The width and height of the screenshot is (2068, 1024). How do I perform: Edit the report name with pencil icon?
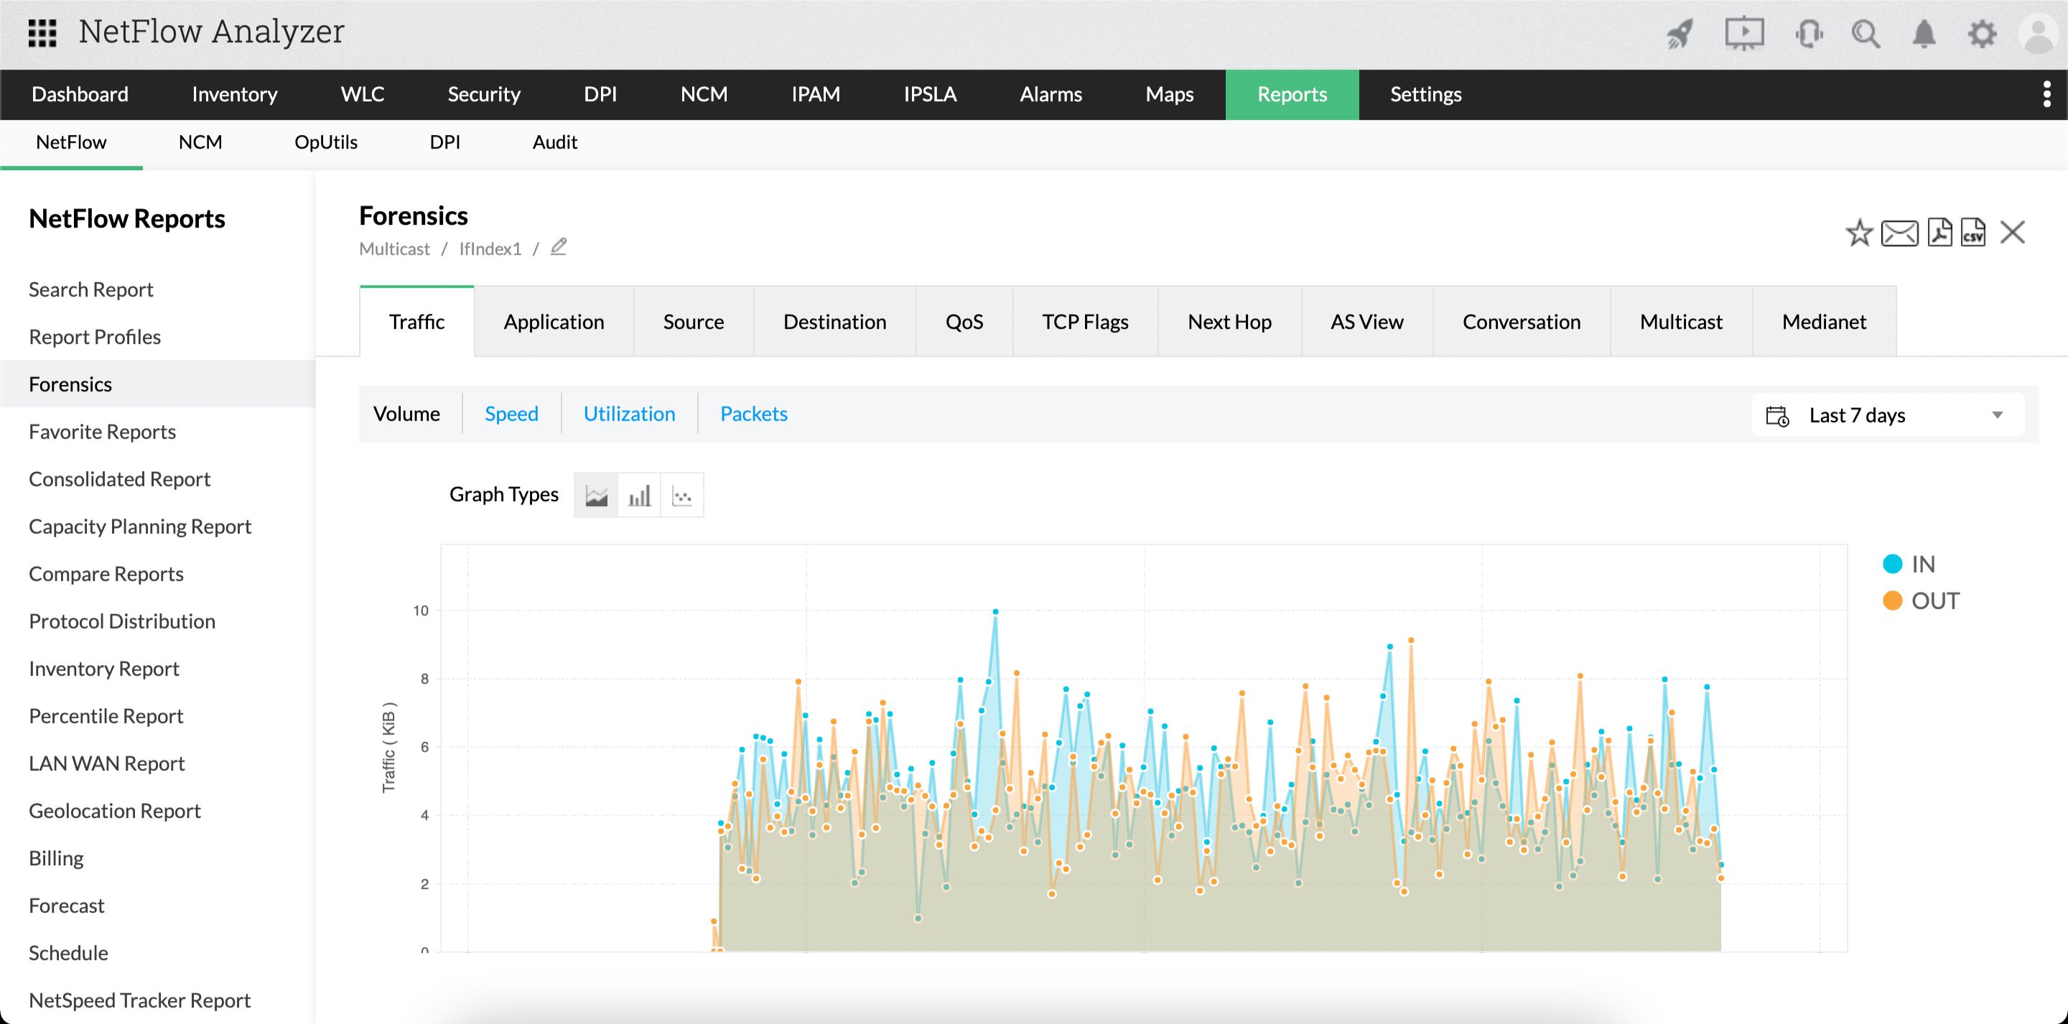coord(558,247)
